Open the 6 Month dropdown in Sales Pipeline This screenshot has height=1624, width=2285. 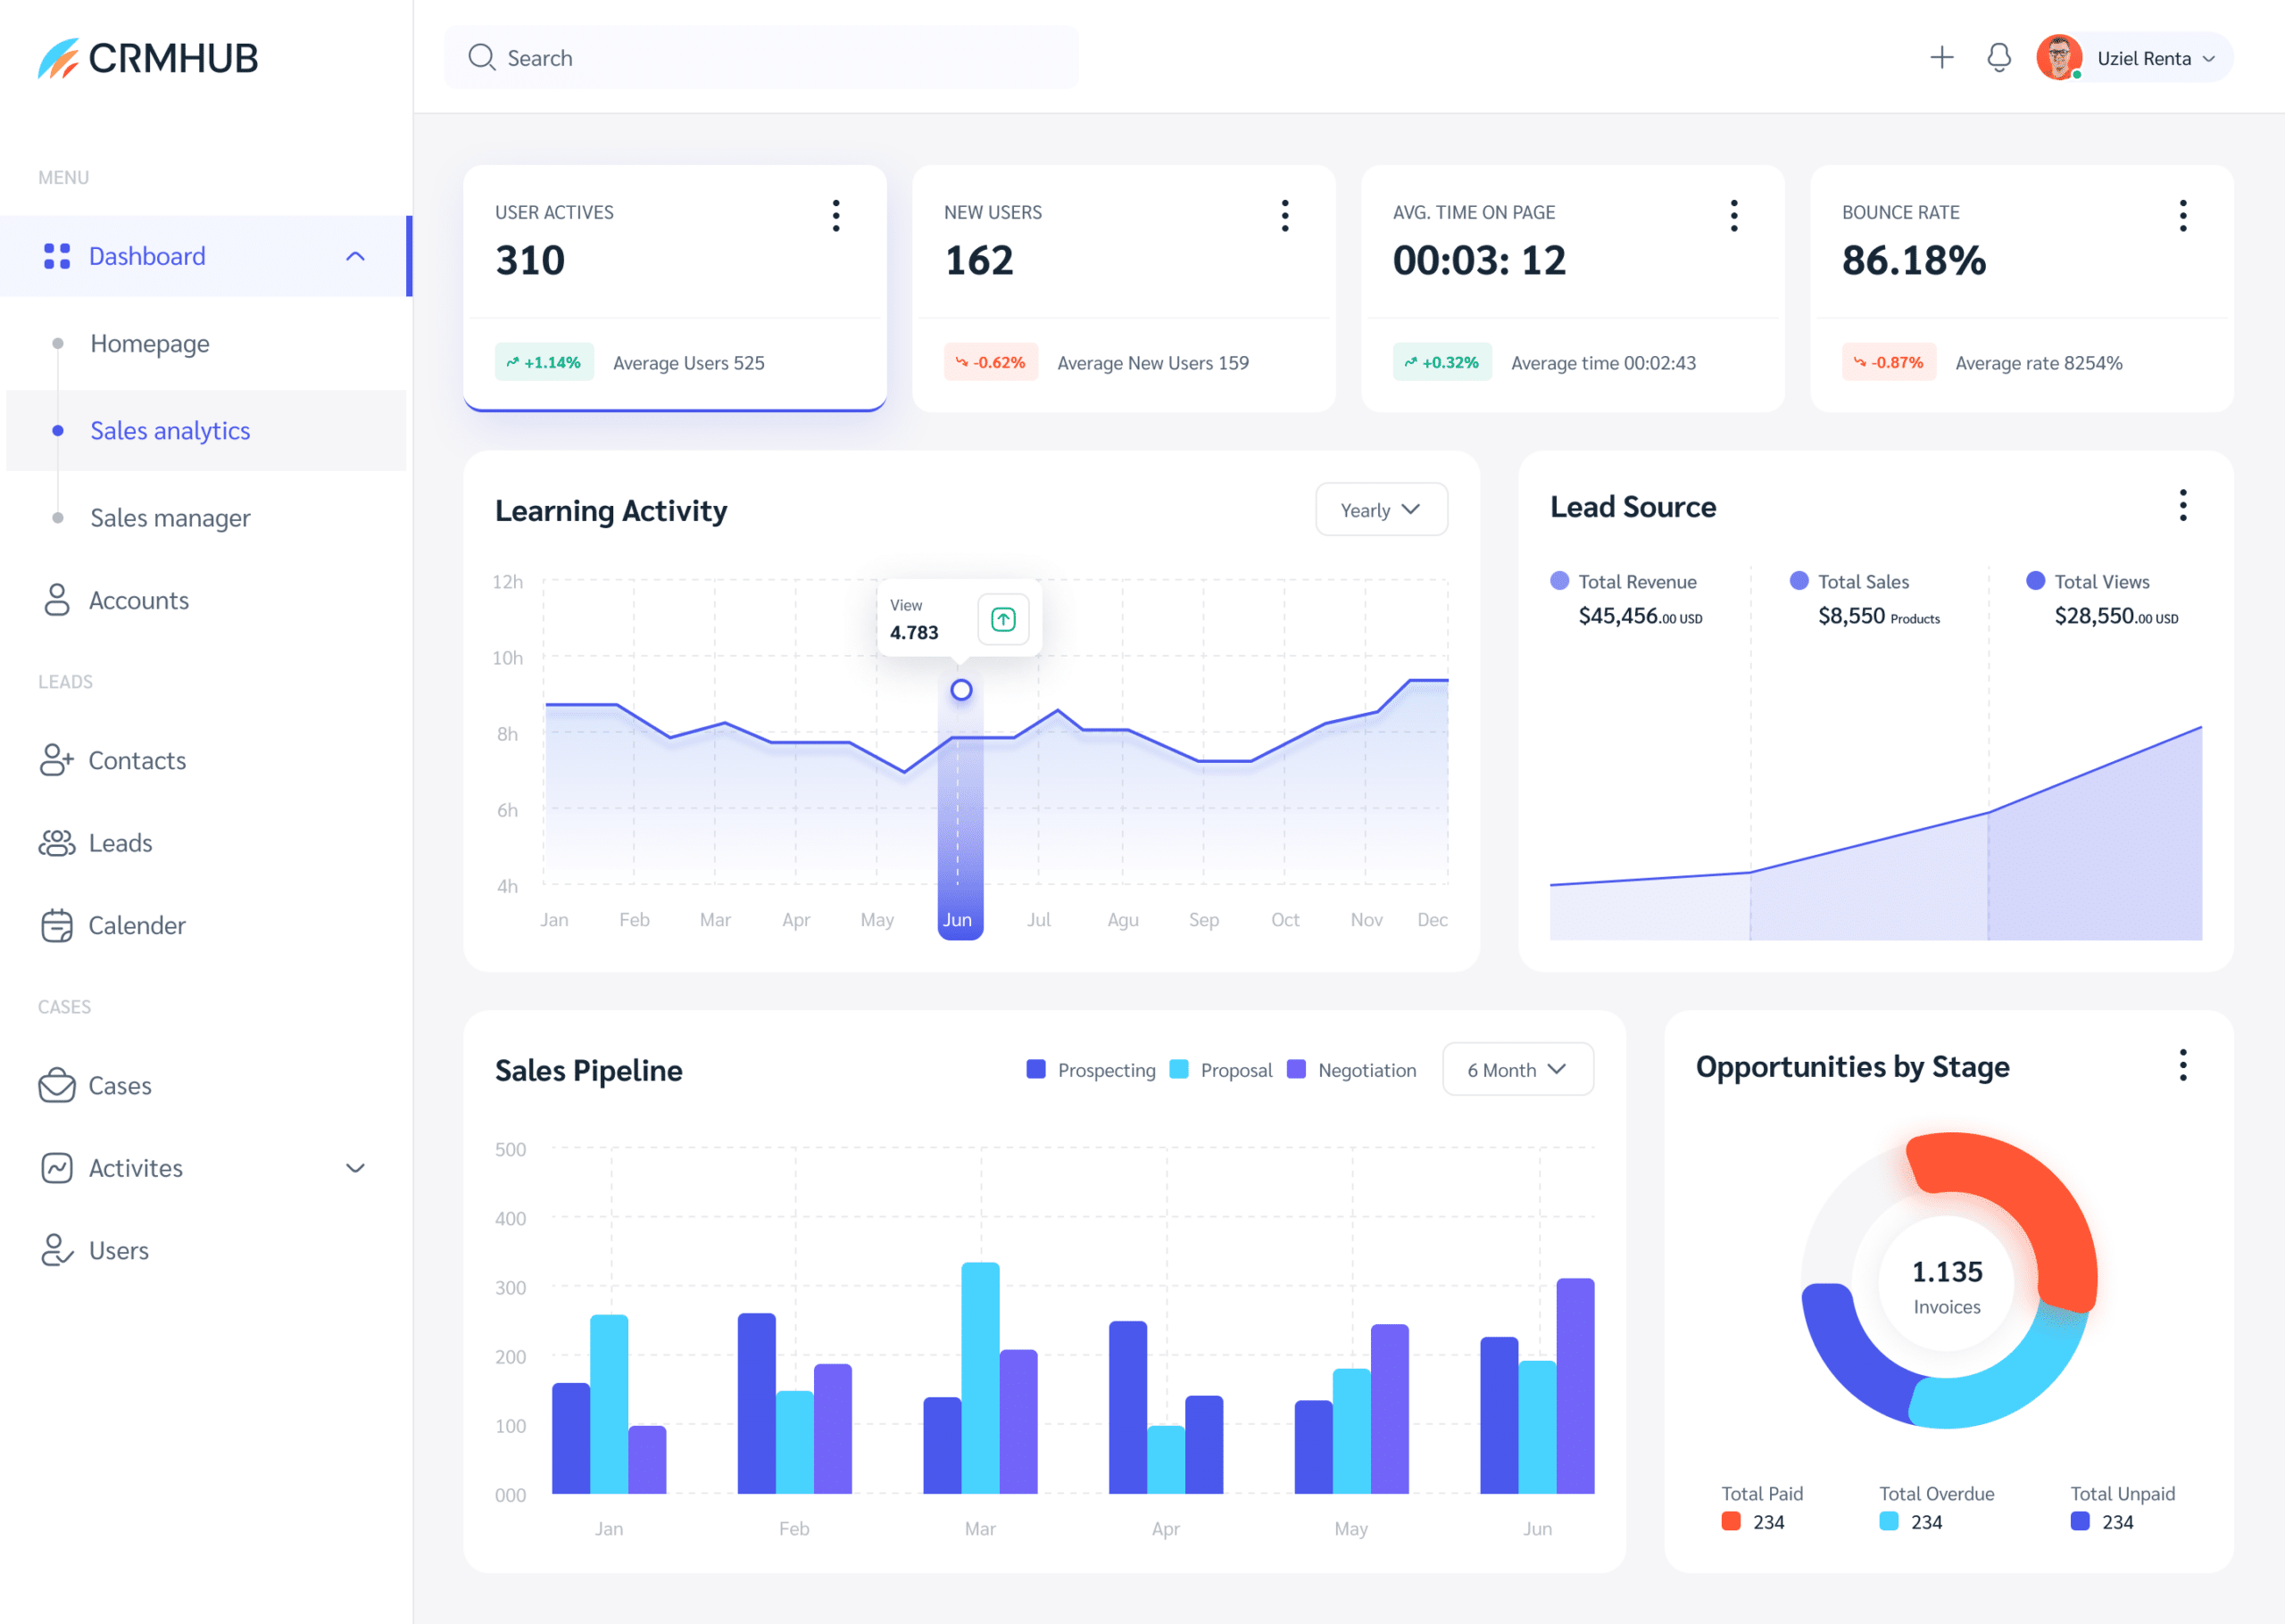point(1516,1069)
